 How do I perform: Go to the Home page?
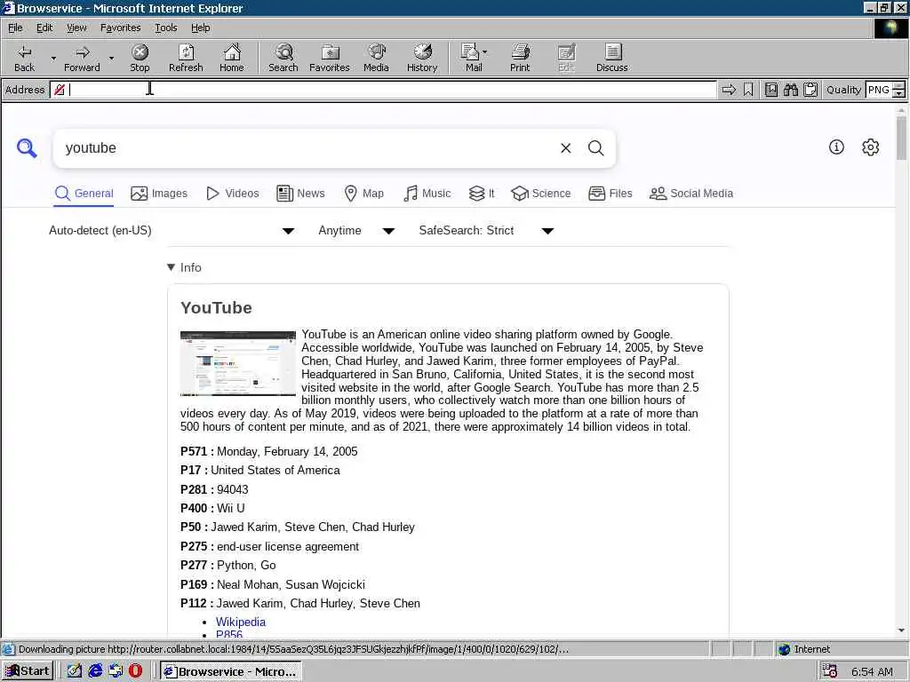click(232, 58)
